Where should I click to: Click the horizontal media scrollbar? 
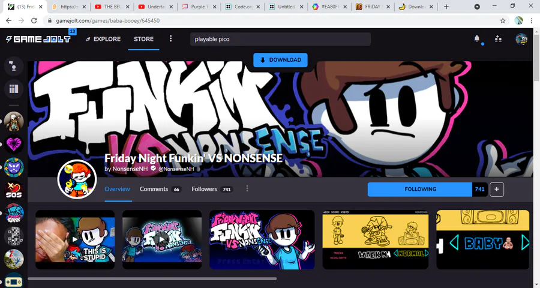point(152,278)
